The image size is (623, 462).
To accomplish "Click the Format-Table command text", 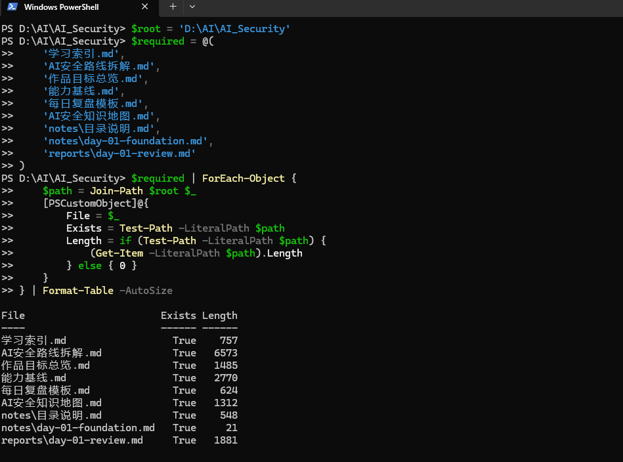I will tap(78, 290).
